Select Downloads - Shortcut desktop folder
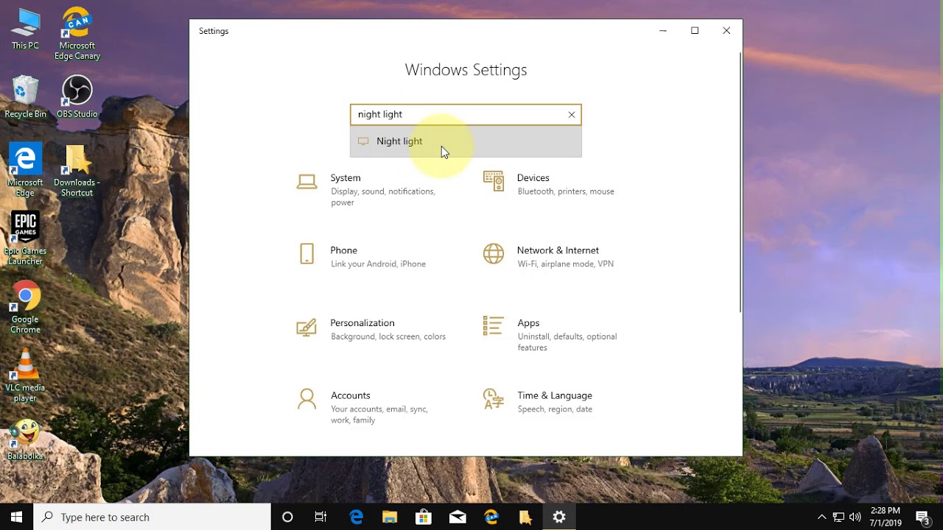This screenshot has width=943, height=530. coord(77,170)
